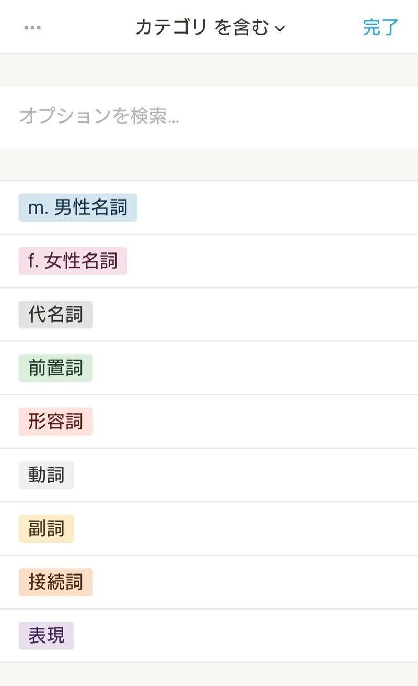The width and height of the screenshot is (418, 686).
Task: Select the yellow 副詞 tag
Action: pyautogui.click(x=46, y=529)
